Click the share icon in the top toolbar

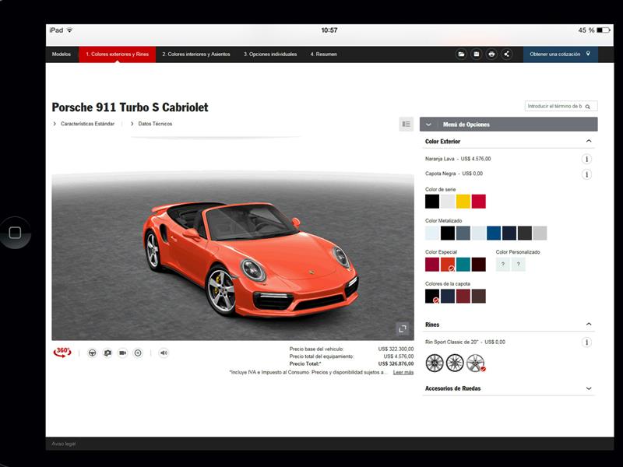[506, 54]
